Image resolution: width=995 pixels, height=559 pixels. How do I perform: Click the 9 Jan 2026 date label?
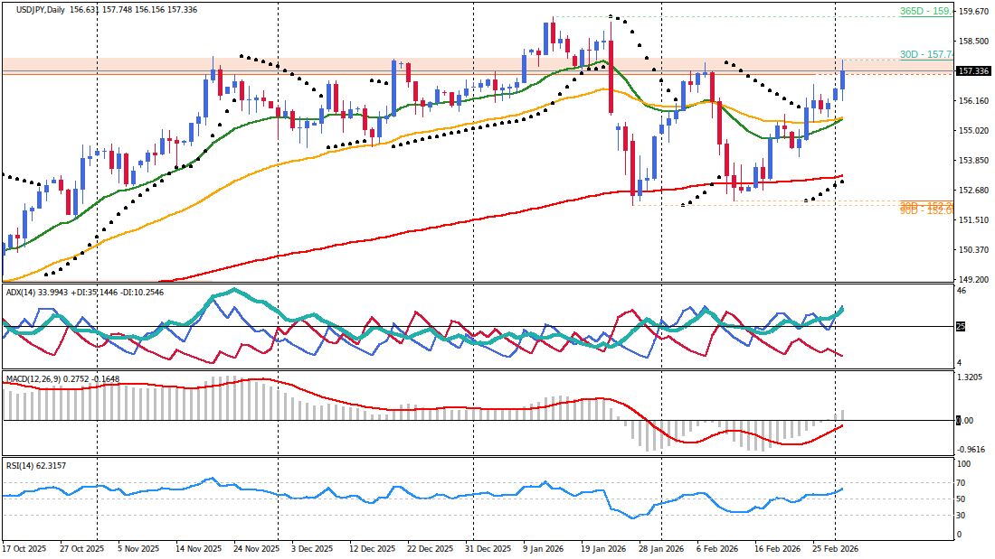[544, 549]
